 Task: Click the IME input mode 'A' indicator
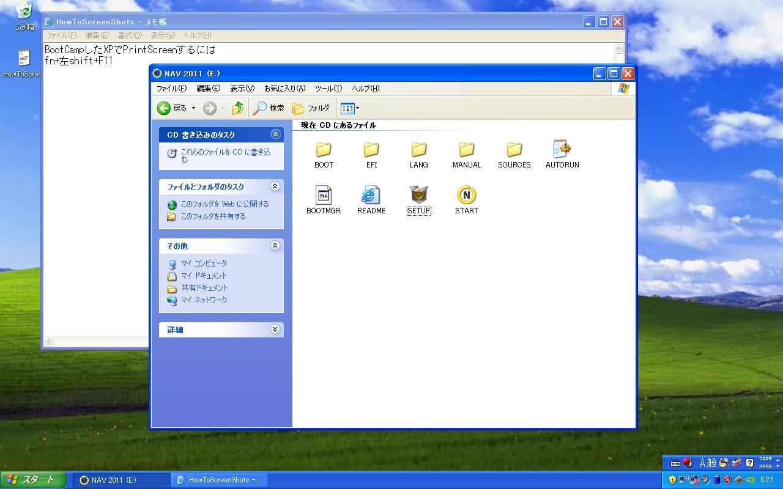[702, 463]
